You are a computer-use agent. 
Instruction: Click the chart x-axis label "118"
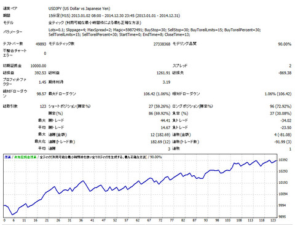[262, 221]
